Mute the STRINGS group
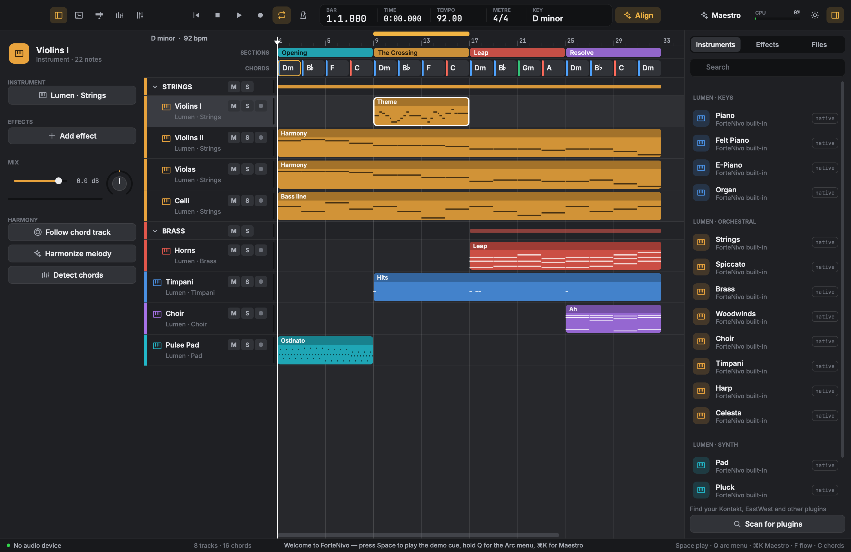 point(234,87)
